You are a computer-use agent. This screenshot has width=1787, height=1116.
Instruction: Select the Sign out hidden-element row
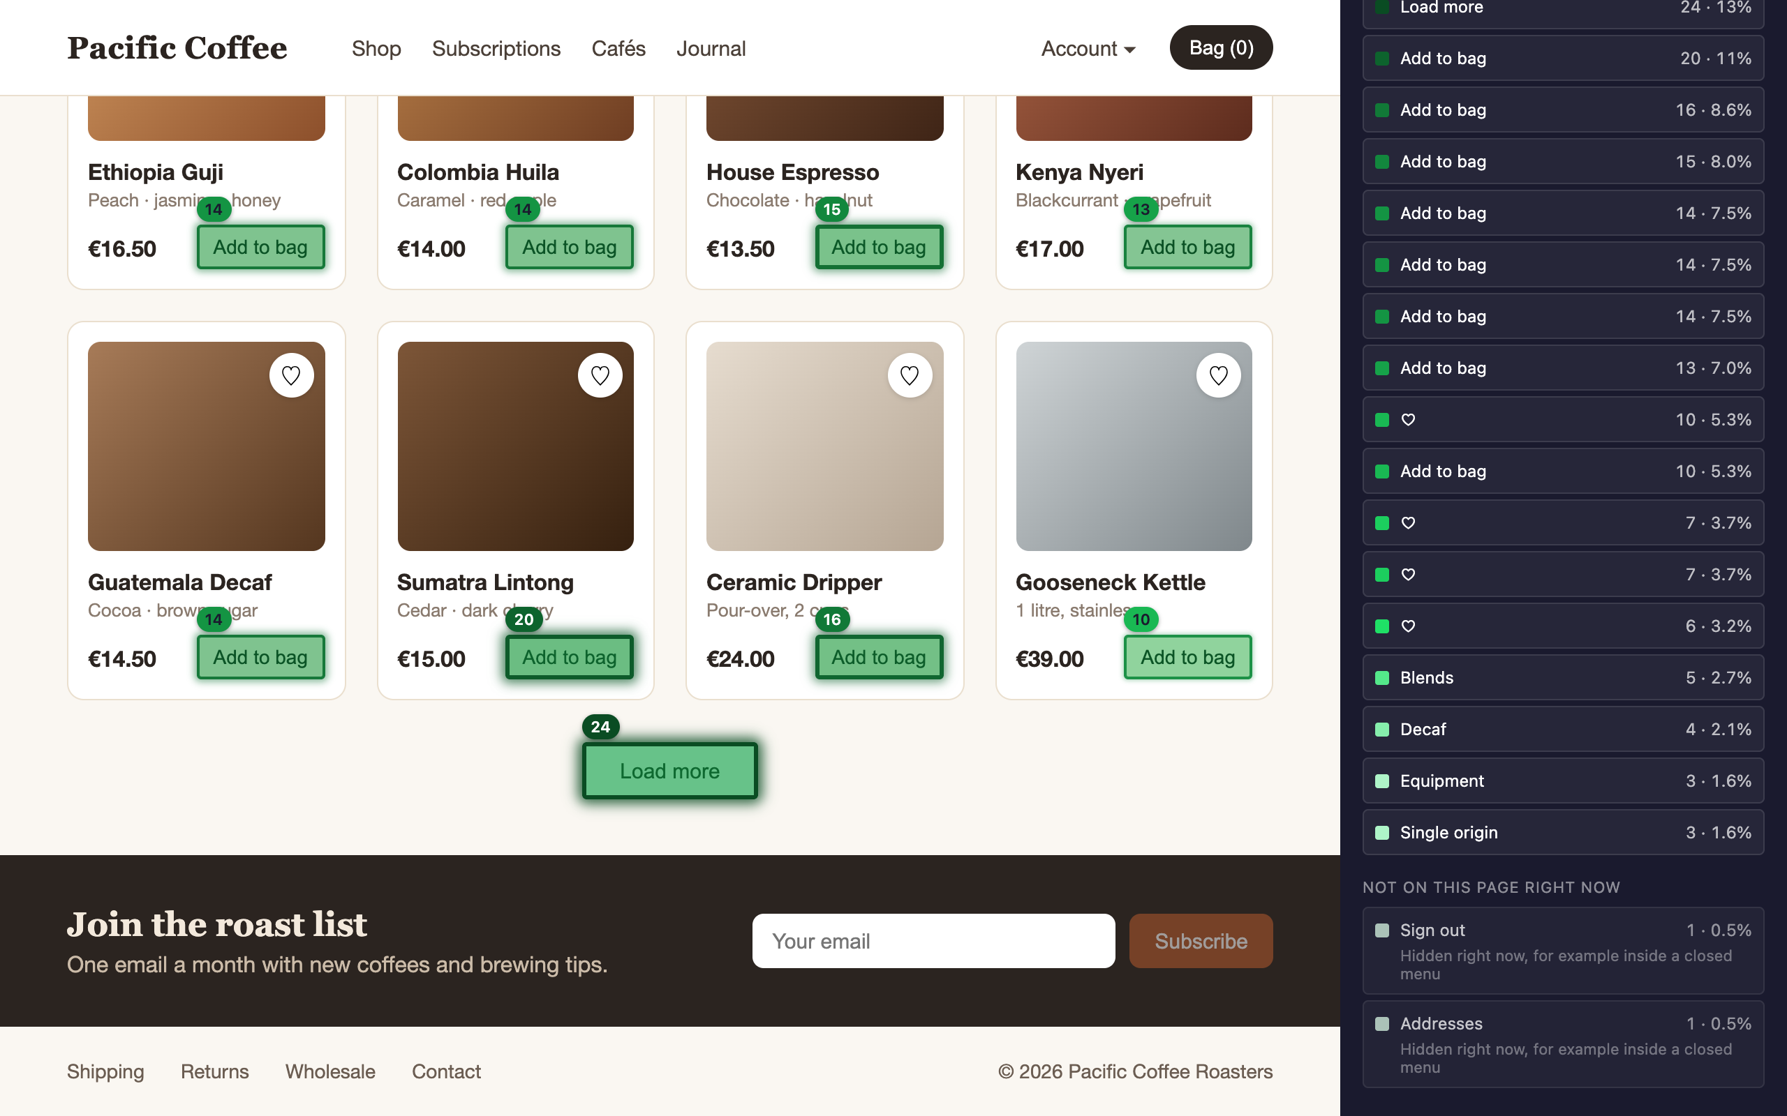pos(1562,951)
